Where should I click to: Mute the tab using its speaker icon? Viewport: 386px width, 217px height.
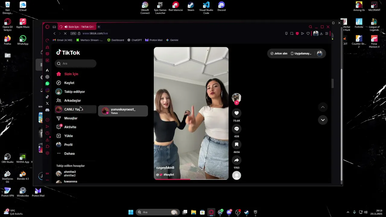tap(66, 27)
